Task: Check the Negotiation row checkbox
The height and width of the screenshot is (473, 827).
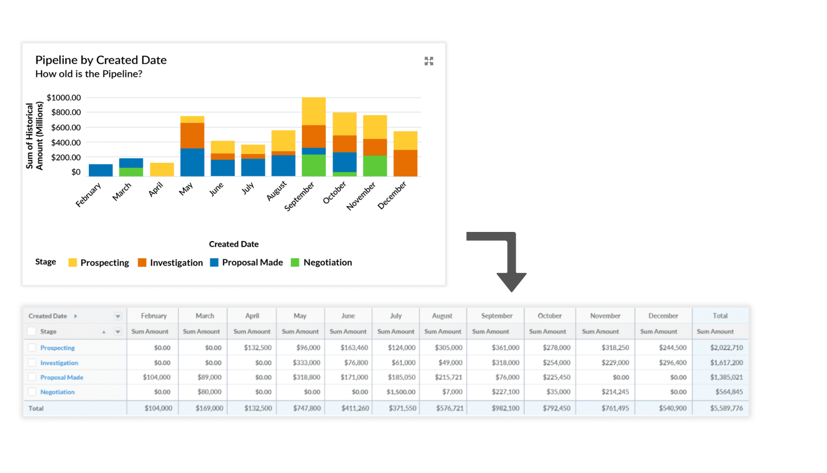Action: 32,392
